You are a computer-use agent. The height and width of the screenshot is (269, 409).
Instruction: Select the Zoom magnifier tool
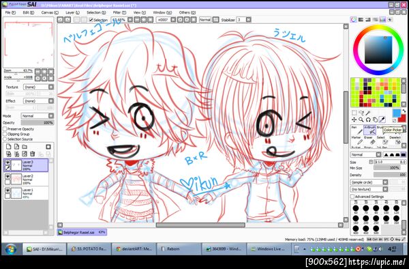click(x=361, y=119)
